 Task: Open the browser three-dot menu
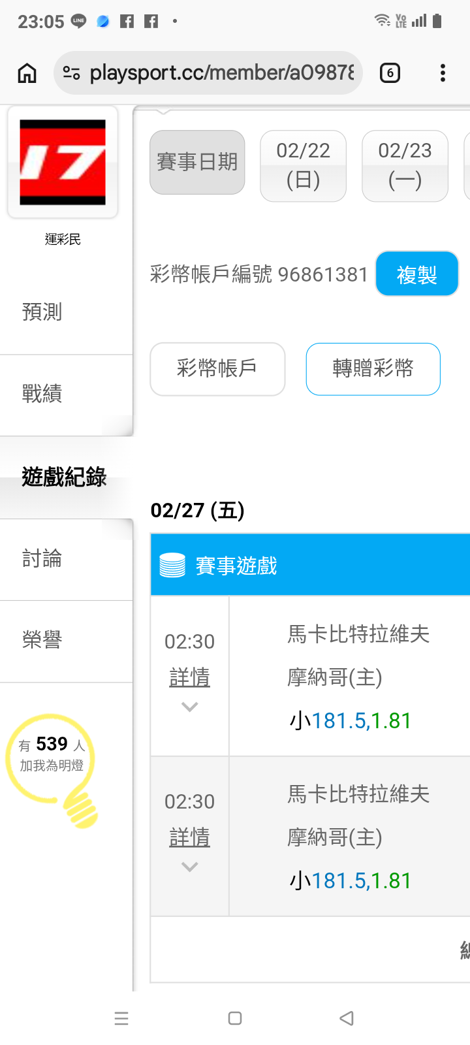443,73
